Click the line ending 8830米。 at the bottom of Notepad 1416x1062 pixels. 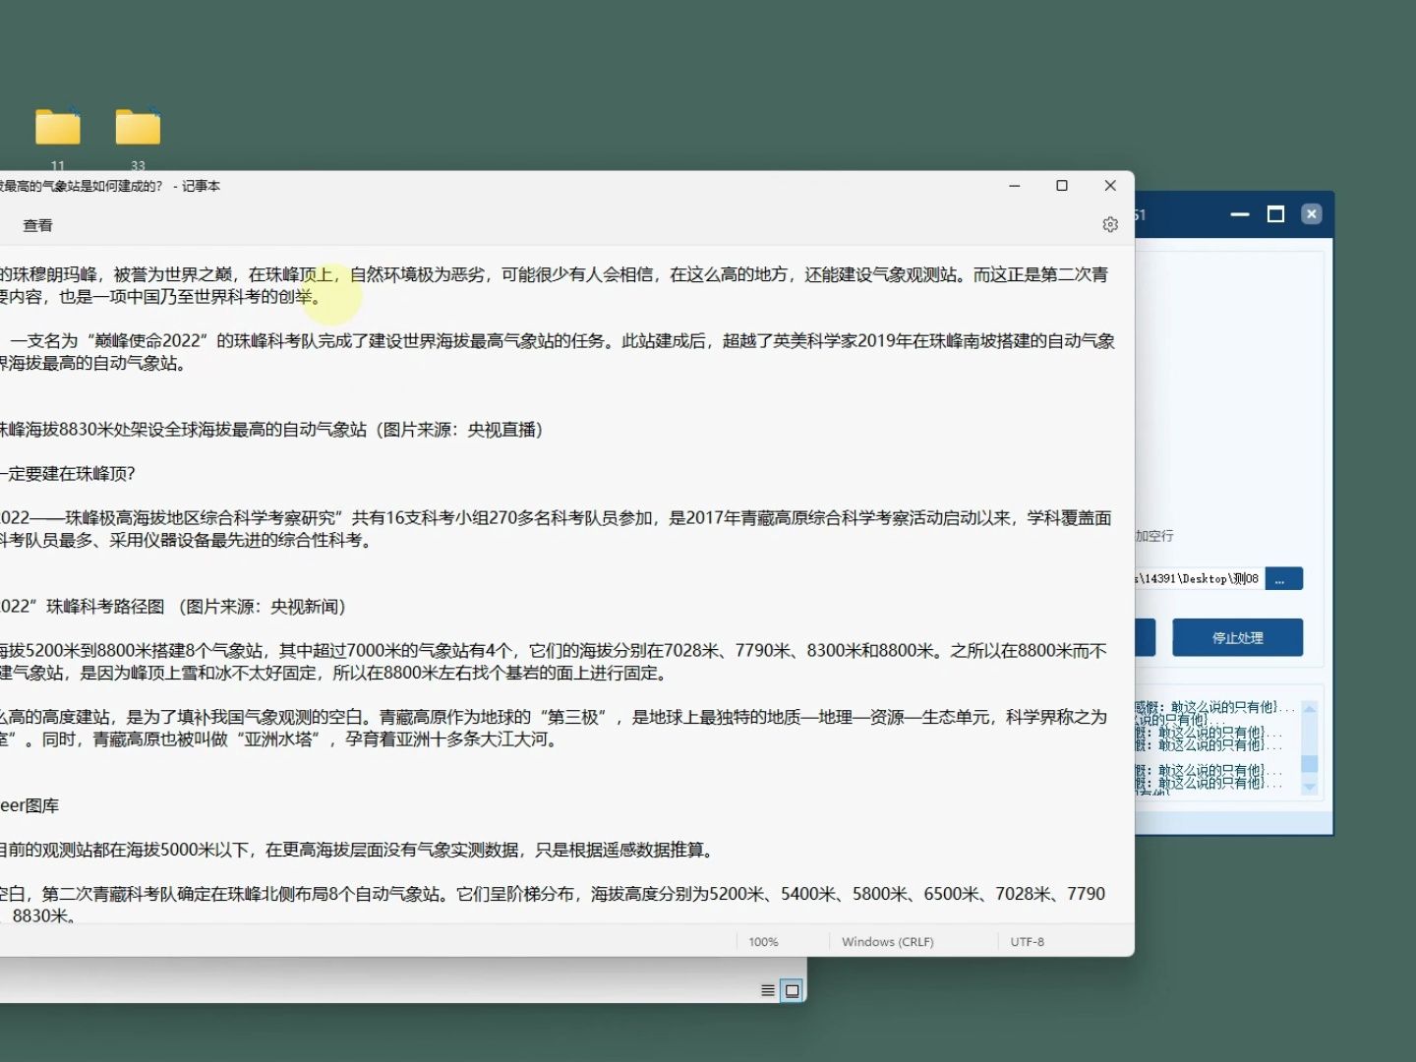coord(38,915)
